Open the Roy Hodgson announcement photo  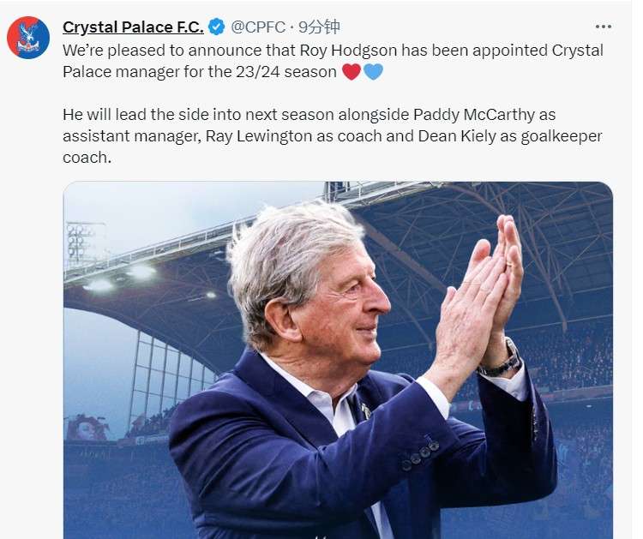338,360
